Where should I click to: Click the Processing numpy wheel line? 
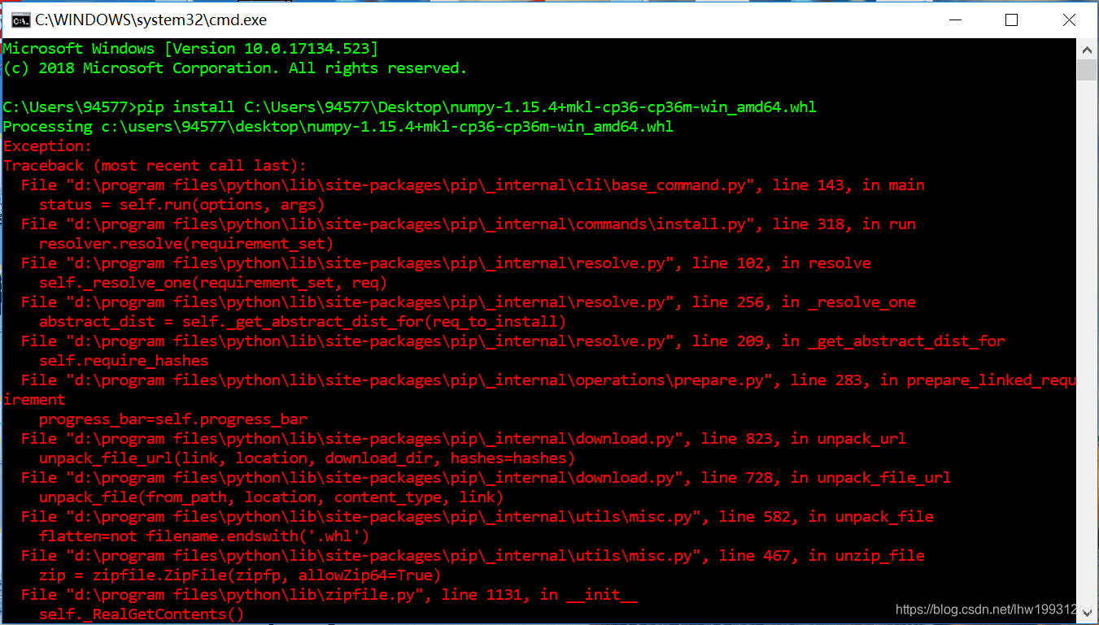[x=337, y=126]
